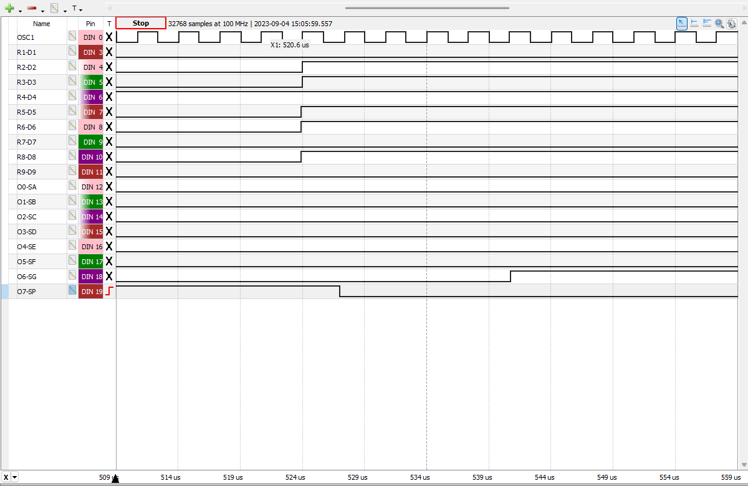Select the O1-SB signal name
748x486 pixels.
26,202
